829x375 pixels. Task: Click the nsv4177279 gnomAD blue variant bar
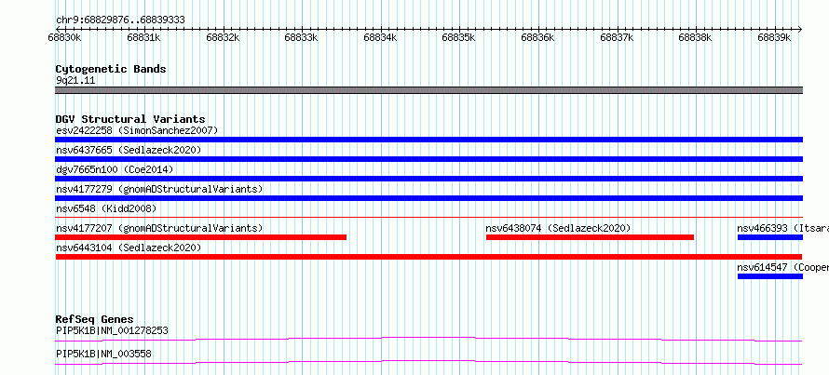(x=428, y=198)
